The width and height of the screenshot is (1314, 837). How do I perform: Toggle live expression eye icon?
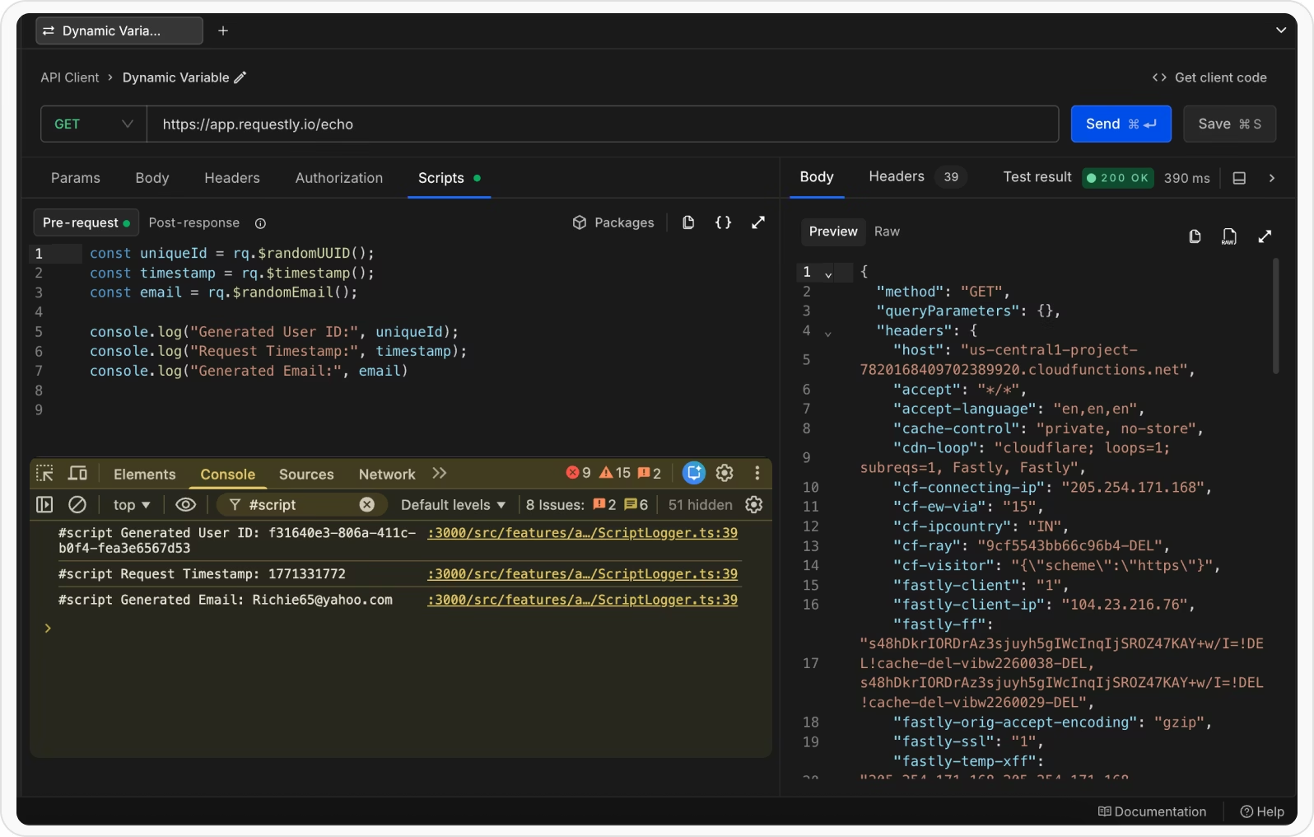pyautogui.click(x=186, y=505)
